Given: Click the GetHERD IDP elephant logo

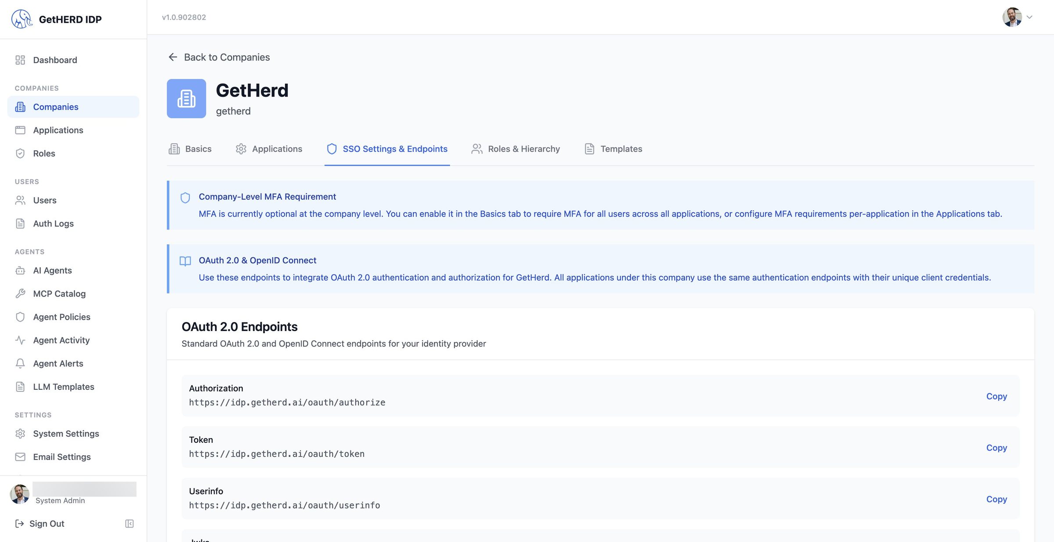Looking at the screenshot, I should [x=22, y=19].
